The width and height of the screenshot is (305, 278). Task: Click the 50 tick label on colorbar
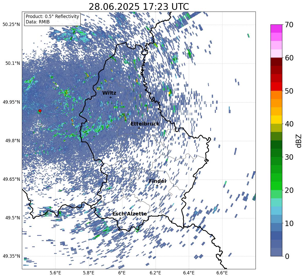pos(289,91)
